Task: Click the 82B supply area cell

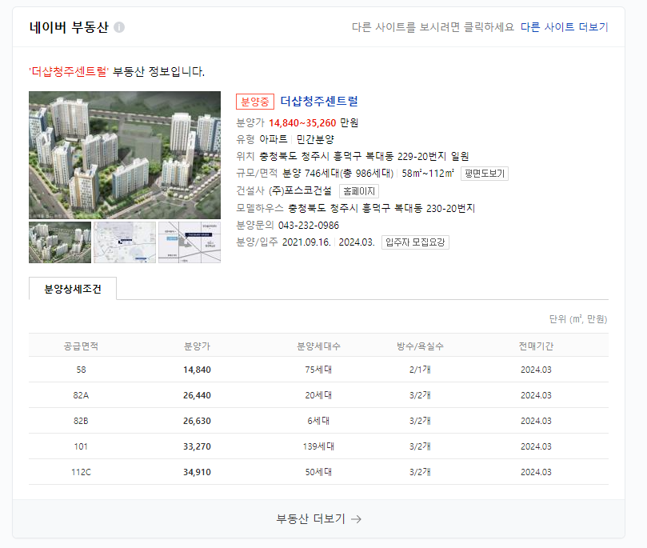Action: coord(81,421)
